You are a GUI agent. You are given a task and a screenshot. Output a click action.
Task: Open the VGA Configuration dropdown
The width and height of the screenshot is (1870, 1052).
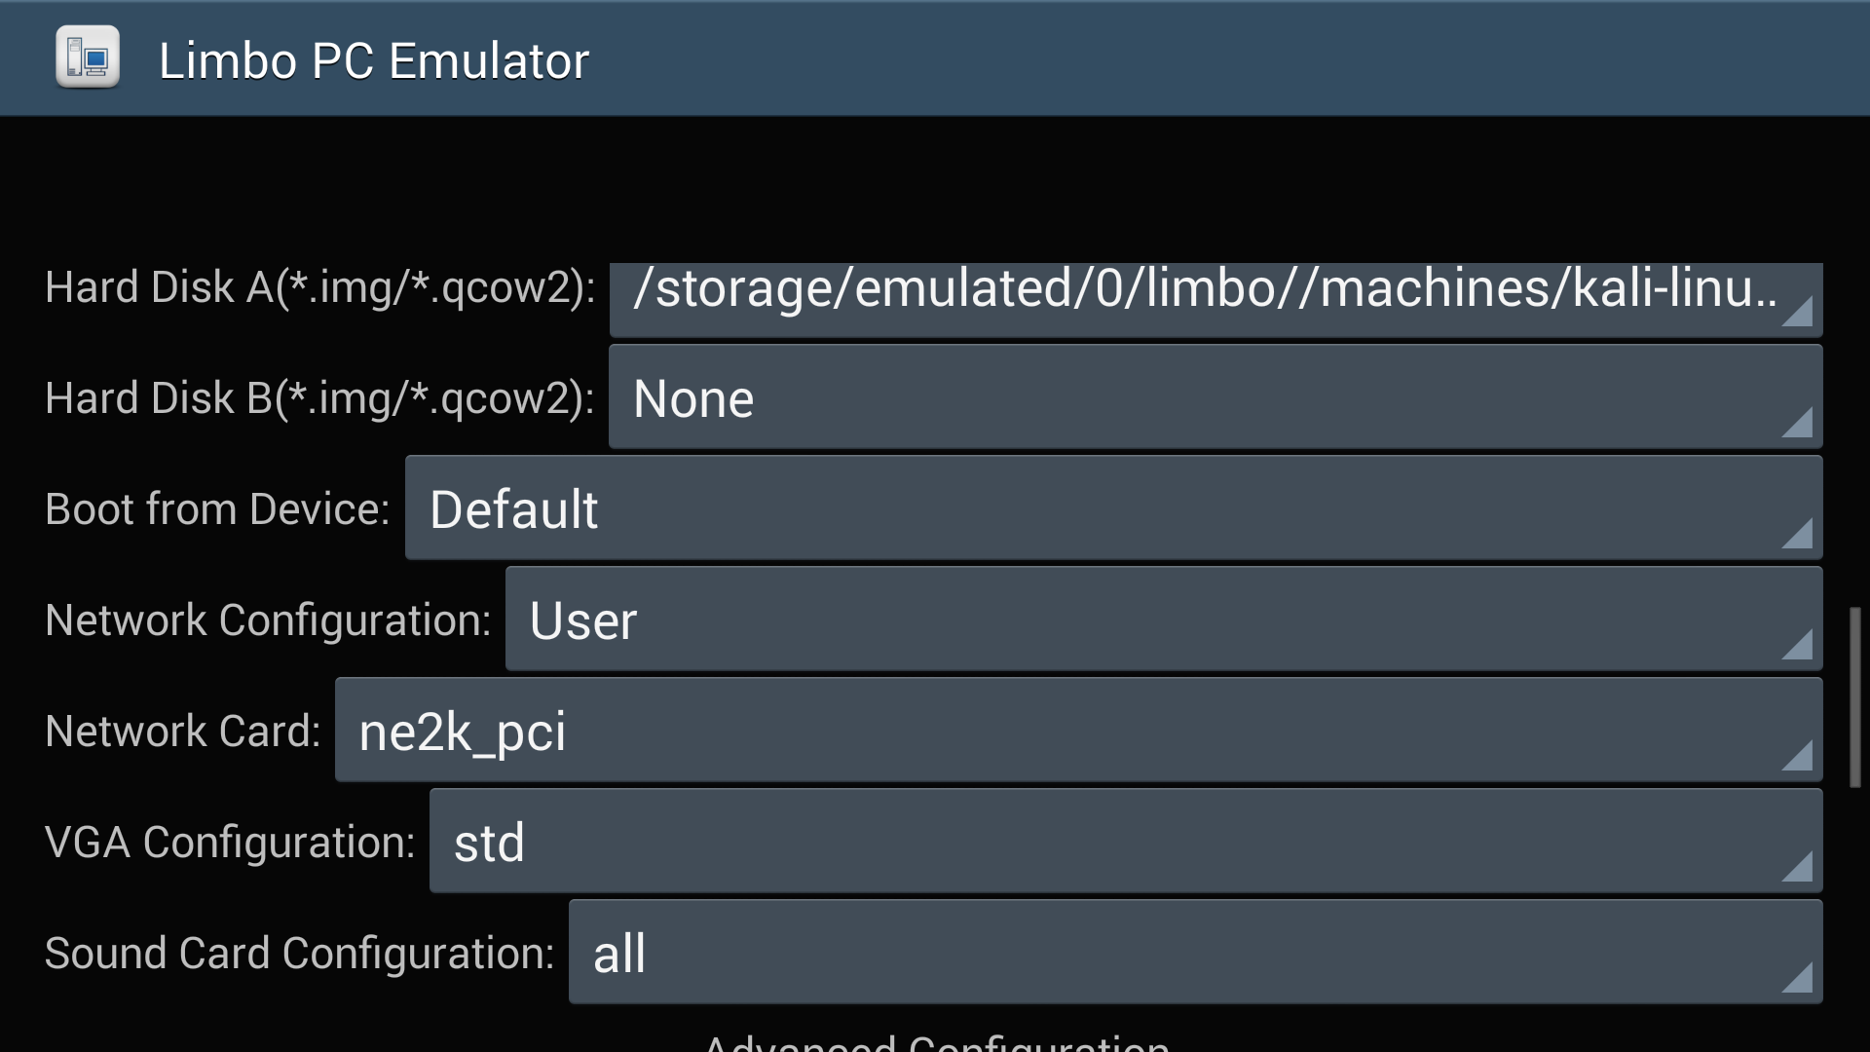pyautogui.click(x=1120, y=841)
